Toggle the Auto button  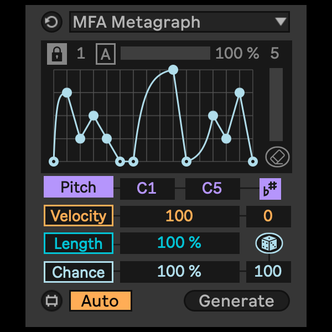tap(101, 301)
